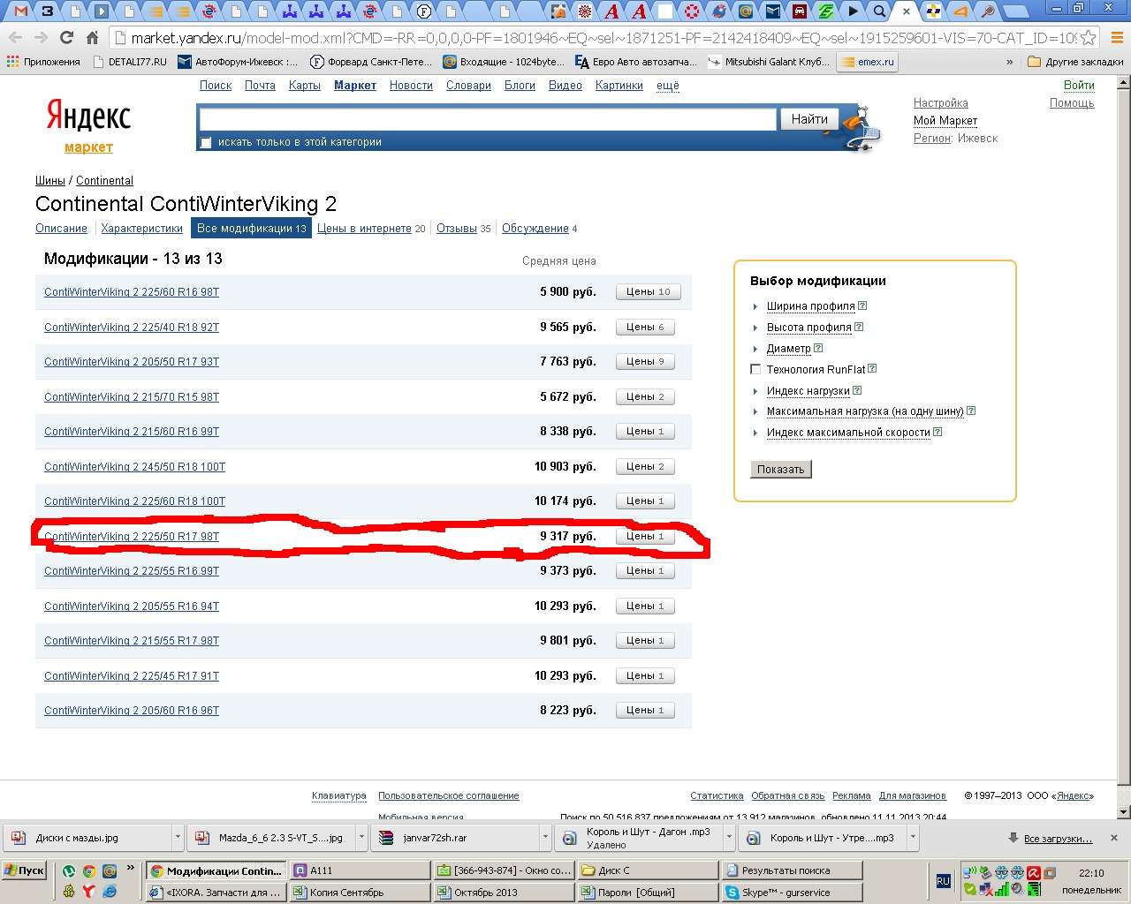Bookmark this page with the star icon
1131x904 pixels.
[1089, 38]
